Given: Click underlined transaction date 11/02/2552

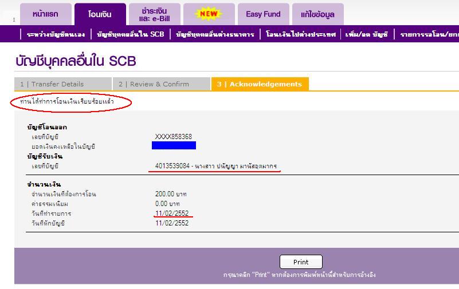Looking at the screenshot, I should [172, 213].
